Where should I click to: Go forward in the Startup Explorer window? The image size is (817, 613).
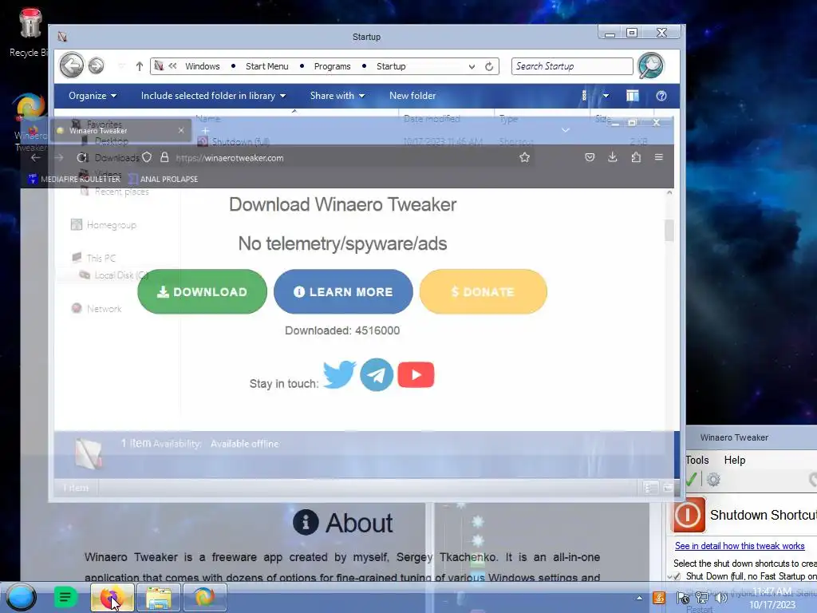coord(96,65)
